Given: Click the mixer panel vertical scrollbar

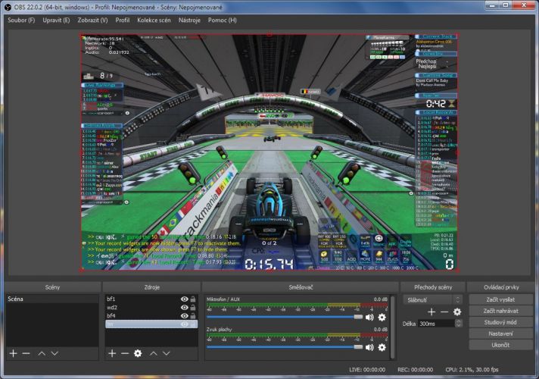Looking at the screenshot, I should 393,327.
